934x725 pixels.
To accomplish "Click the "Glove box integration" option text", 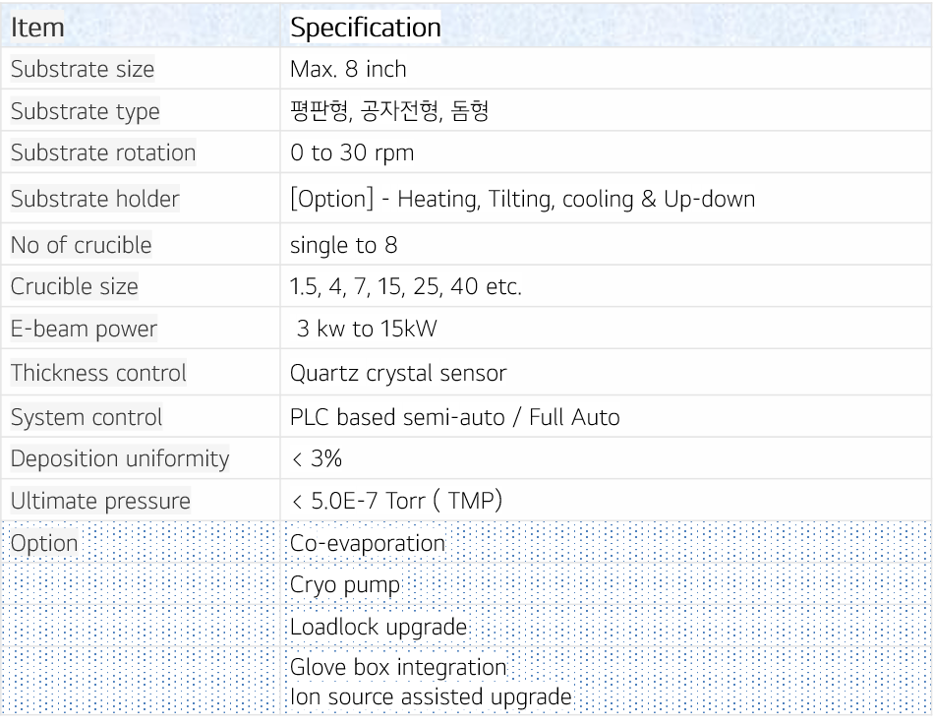I will tap(398, 667).
